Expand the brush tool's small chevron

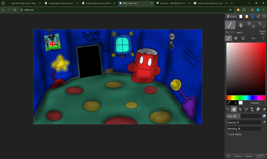pos(234,28)
